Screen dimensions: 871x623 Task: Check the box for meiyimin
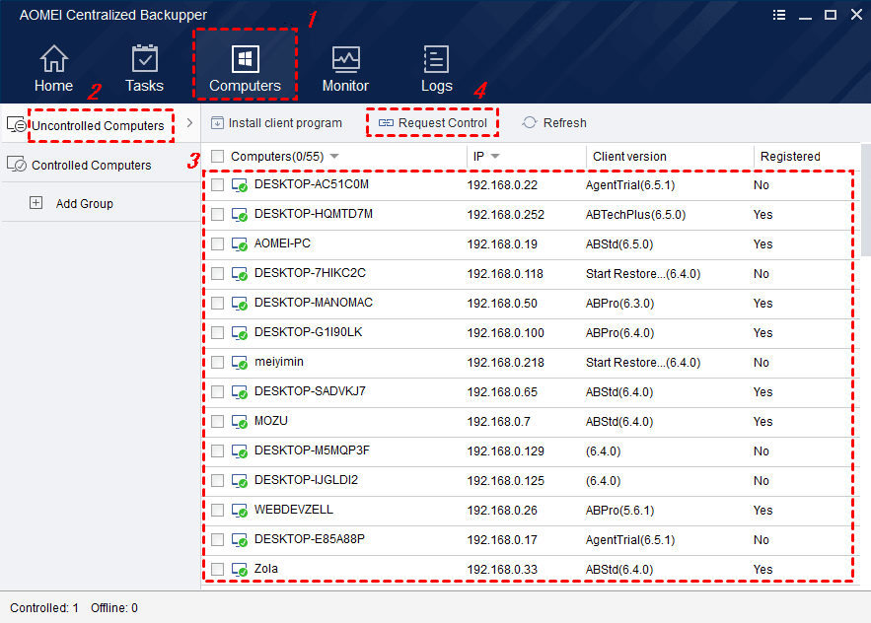[x=218, y=363]
